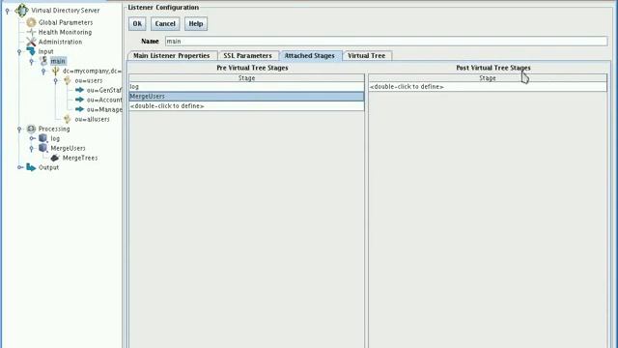Viewport: 618px width, 348px height.
Task: Confirm with the OK button
Action: [137, 23]
